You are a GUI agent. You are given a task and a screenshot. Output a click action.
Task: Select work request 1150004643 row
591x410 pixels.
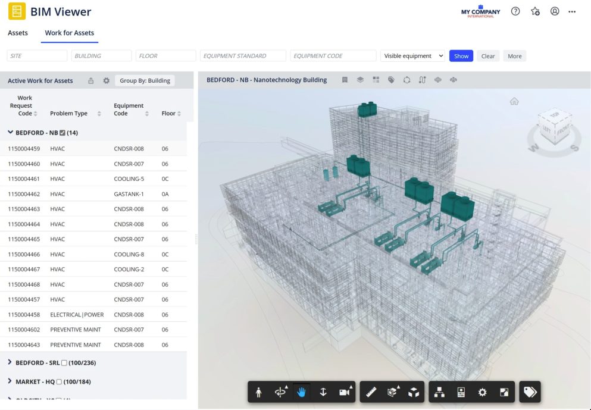[x=93, y=345]
